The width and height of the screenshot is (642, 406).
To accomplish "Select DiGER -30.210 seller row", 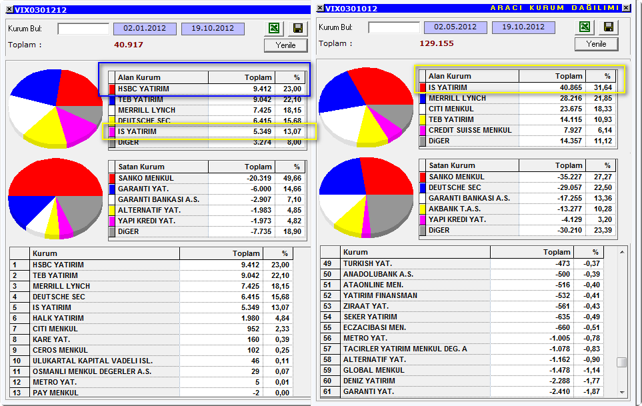I will [x=518, y=230].
